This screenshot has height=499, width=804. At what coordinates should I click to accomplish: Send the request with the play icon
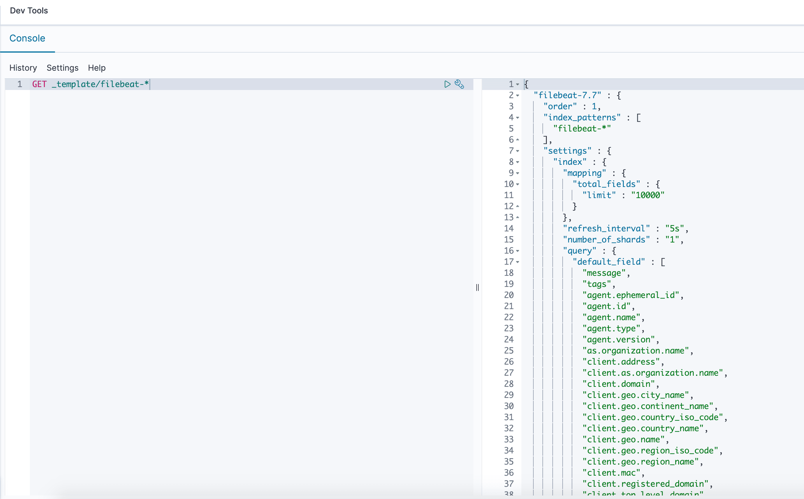click(448, 84)
